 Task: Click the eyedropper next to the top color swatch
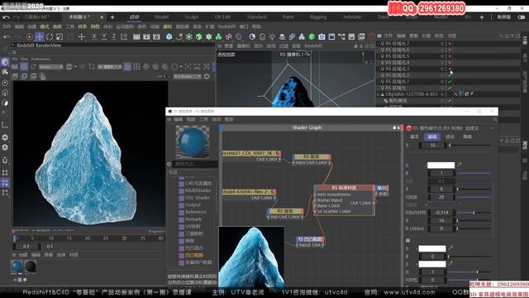tap(460, 165)
